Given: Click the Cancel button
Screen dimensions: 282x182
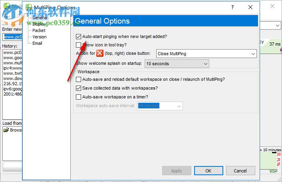Looking at the screenshot, I should pos(240,171).
